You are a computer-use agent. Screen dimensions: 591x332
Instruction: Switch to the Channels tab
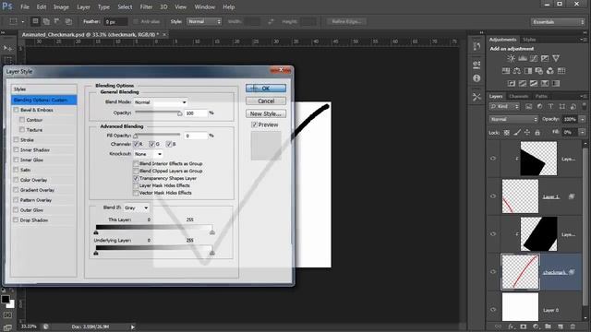519,96
